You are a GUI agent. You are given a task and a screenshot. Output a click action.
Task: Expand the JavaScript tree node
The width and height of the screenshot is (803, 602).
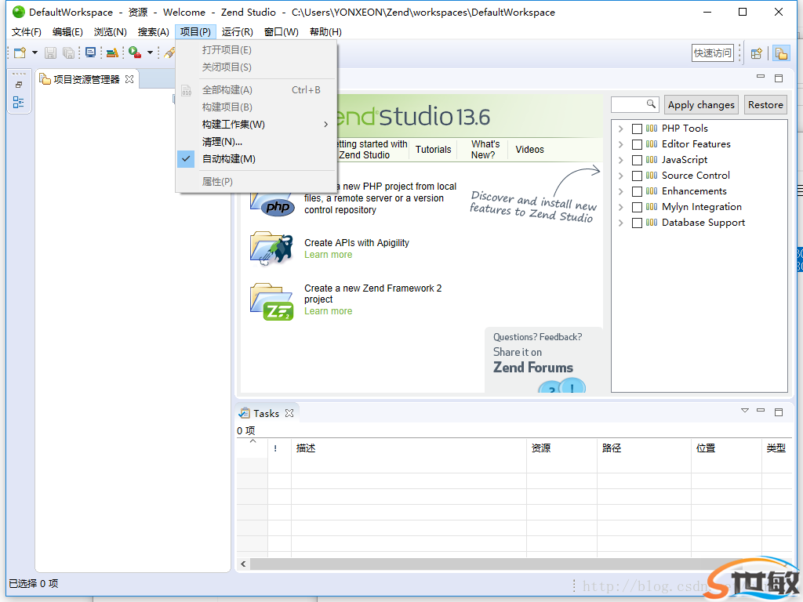point(621,160)
